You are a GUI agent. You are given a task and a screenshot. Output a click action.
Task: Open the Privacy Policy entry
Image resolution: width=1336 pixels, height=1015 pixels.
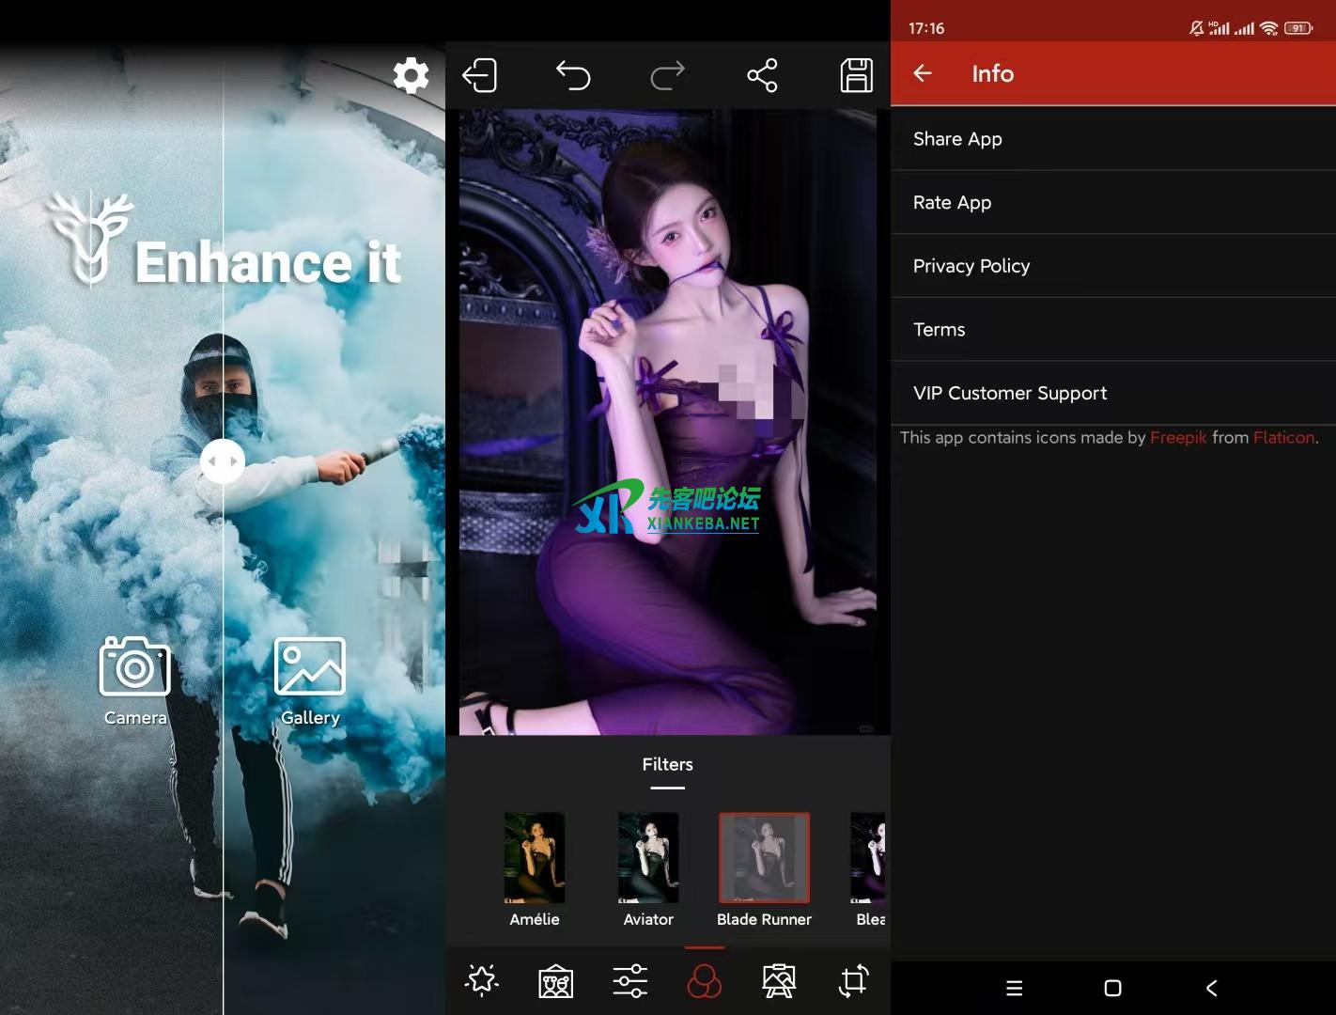(x=971, y=266)
